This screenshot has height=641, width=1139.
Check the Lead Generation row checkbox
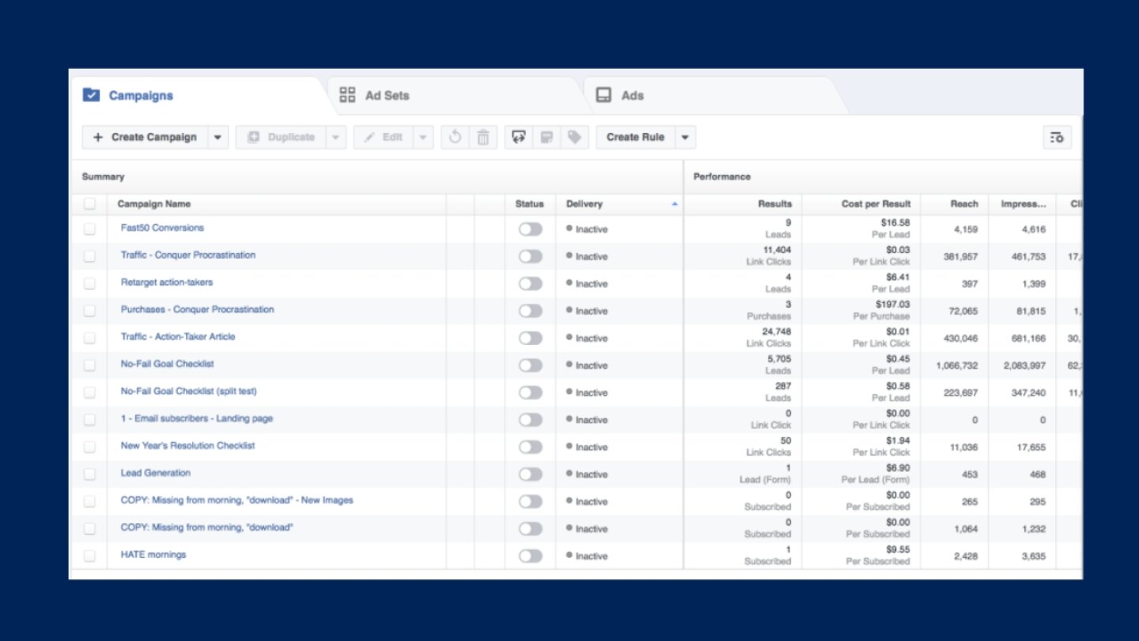tap(89, 474)
